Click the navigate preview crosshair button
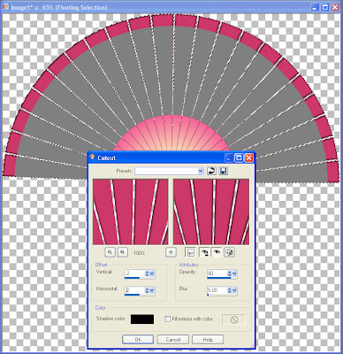This screenshot has height=354, width=343. click(171, 252)
